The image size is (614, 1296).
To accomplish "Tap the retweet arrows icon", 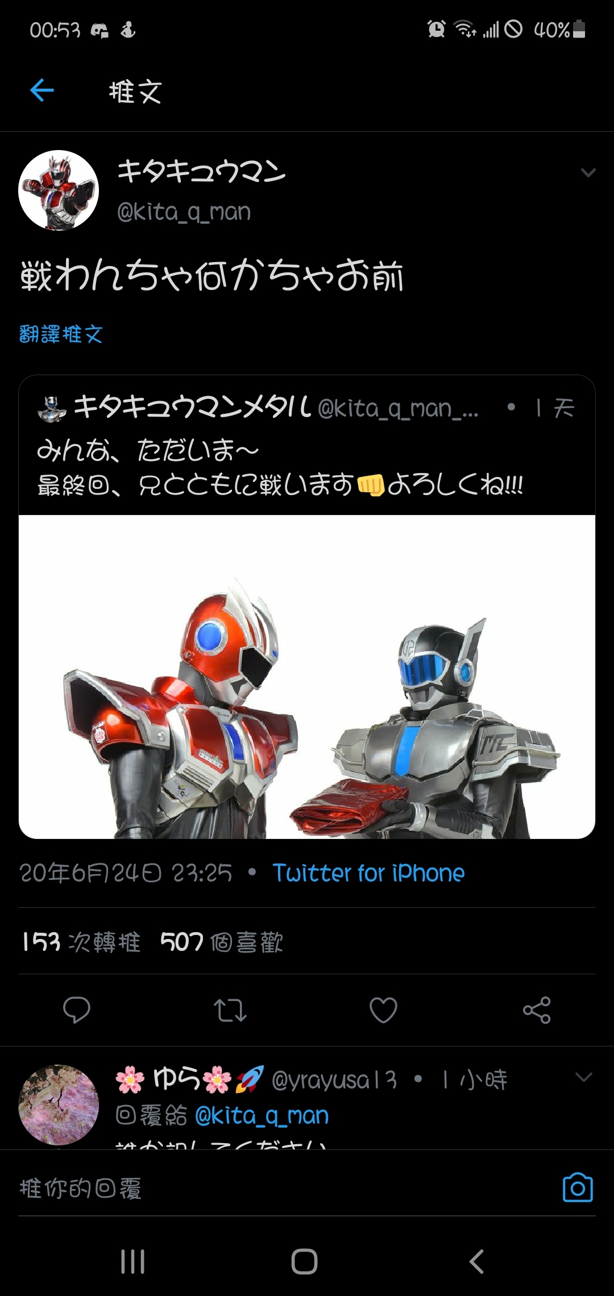I will click(x=230, y=1011).
